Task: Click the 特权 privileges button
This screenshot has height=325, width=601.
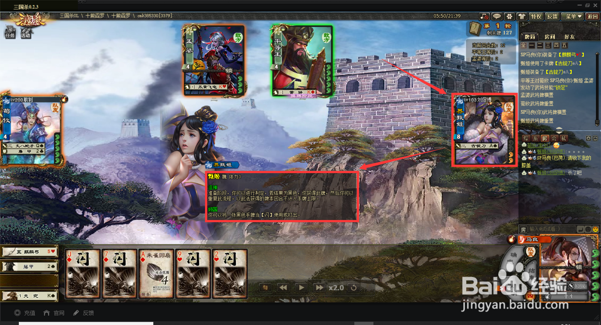Action: tap(536, 16)
